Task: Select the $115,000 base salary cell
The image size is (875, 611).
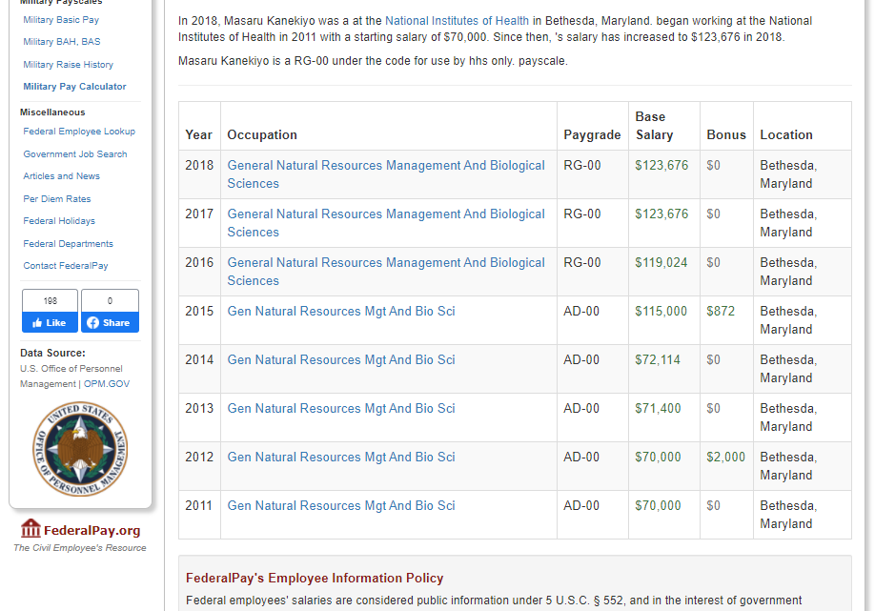Action: click(664, 319)
